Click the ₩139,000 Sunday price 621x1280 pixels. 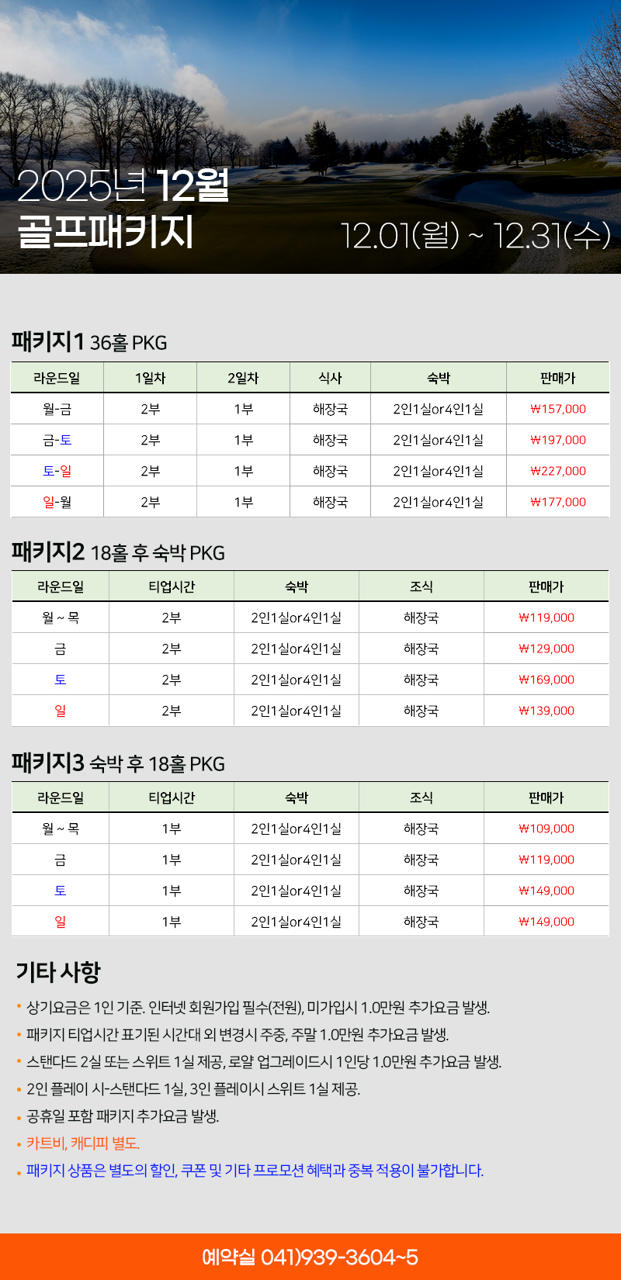[x=546, y=711]
